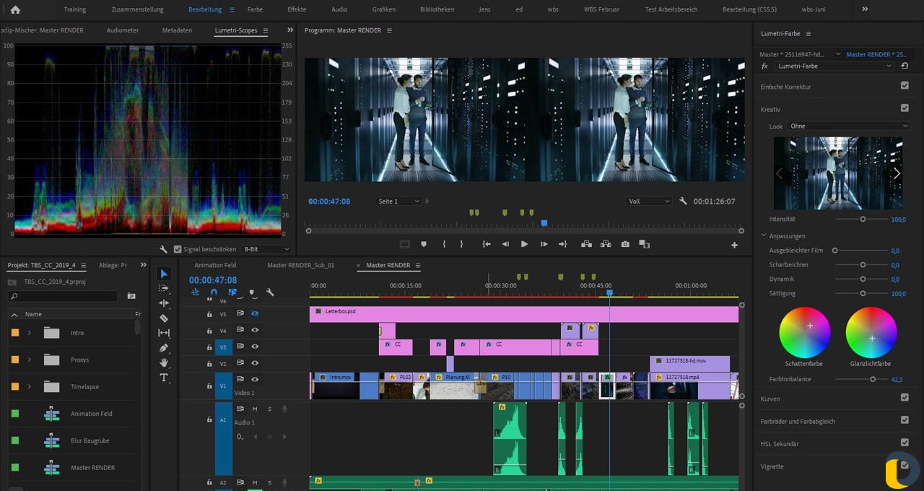
Task: Click the Schattenfarbe color wheel
Action: tap(805, 332)
